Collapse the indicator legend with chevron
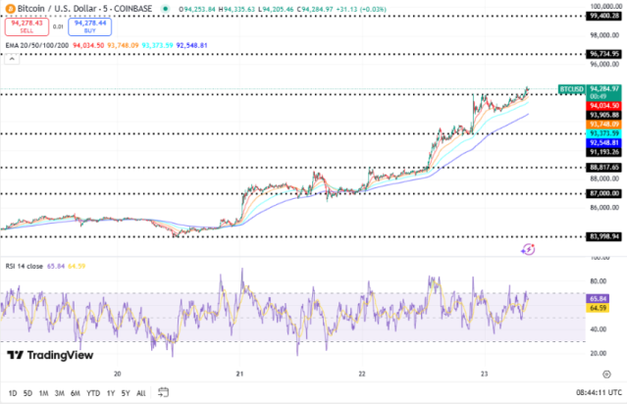The image size is (627, 404). (x=14, y=60)
